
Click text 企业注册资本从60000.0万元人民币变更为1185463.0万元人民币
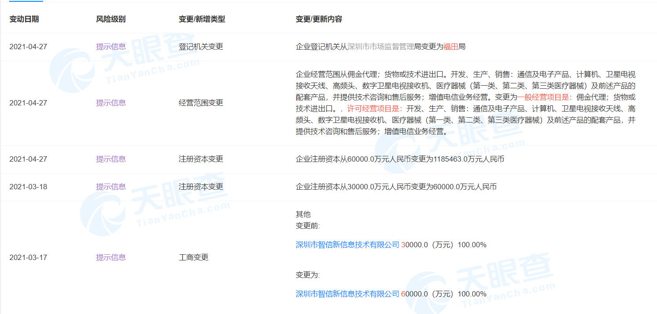(x=400, y=159)
